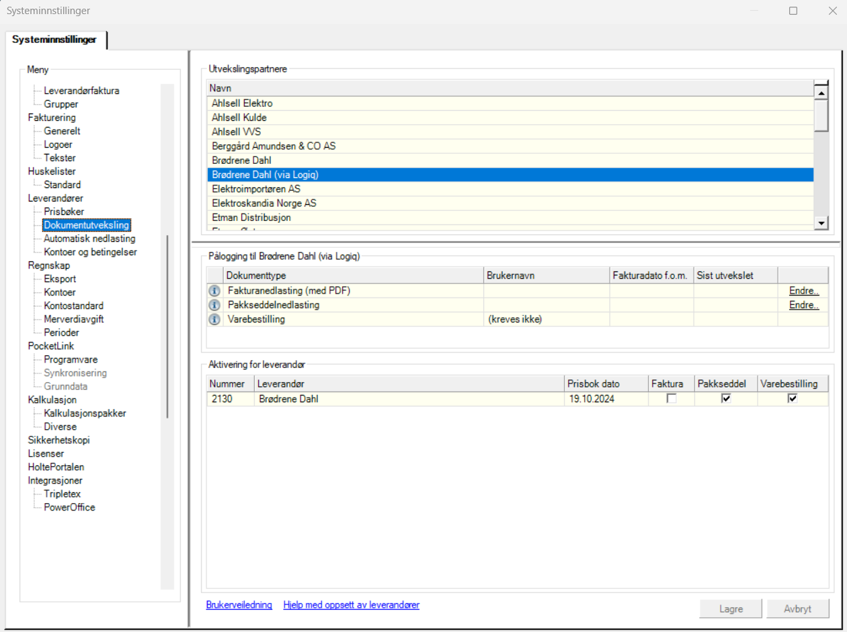This screenshot has height=632, width=847.
Task: Click Endre link for Fakturanedlasting
Action: coord(804,291)
